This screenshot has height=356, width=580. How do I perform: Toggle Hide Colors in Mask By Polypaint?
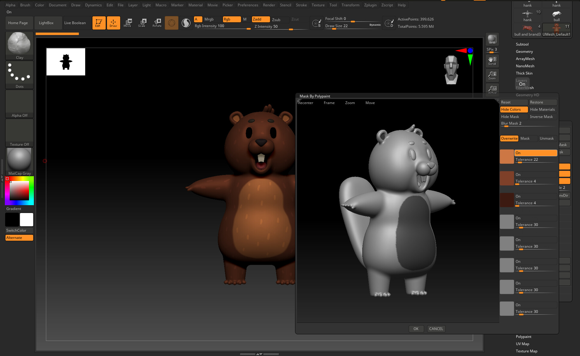(514, 110)
